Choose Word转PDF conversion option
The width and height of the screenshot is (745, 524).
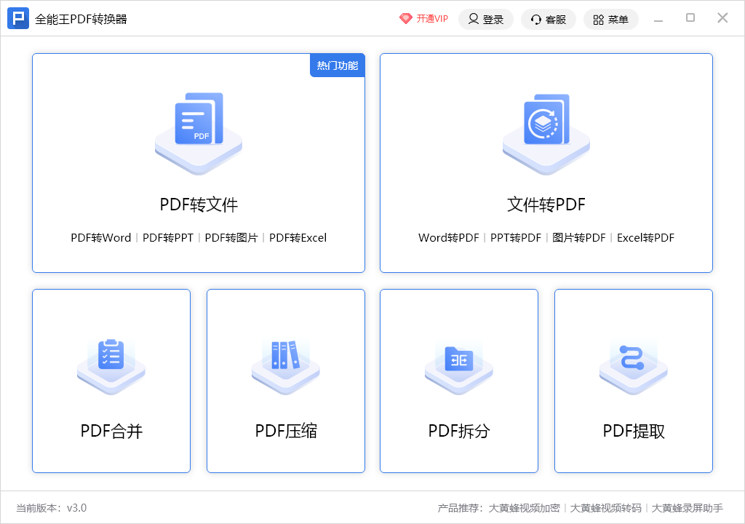(x=447, y=238)
